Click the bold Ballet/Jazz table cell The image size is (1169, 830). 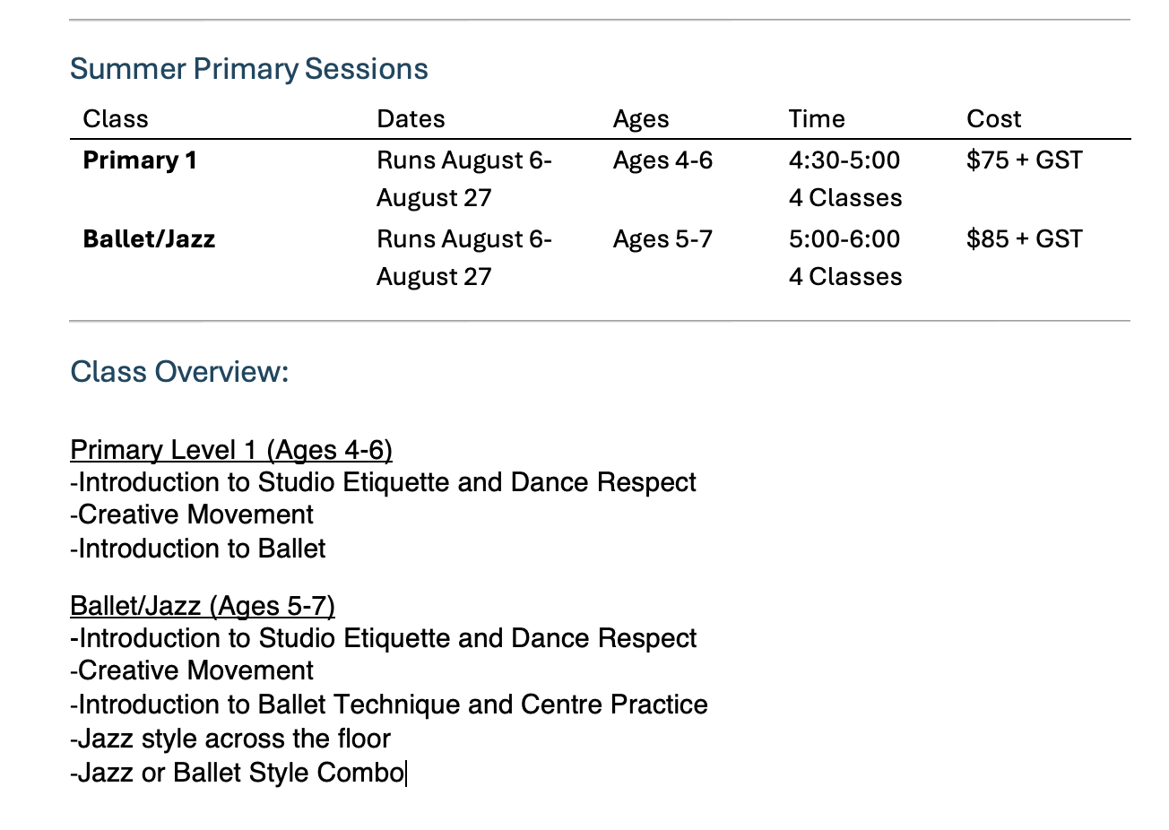coord(149,239)
